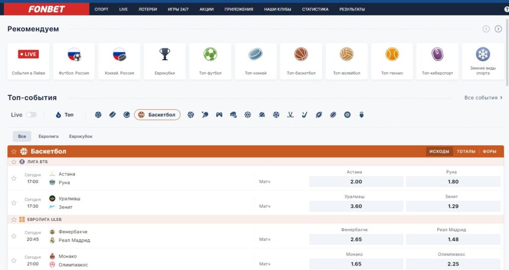Bet on Руна at 1.80
The width and height of the screenshot is (509, 270).
pos(453,181)
